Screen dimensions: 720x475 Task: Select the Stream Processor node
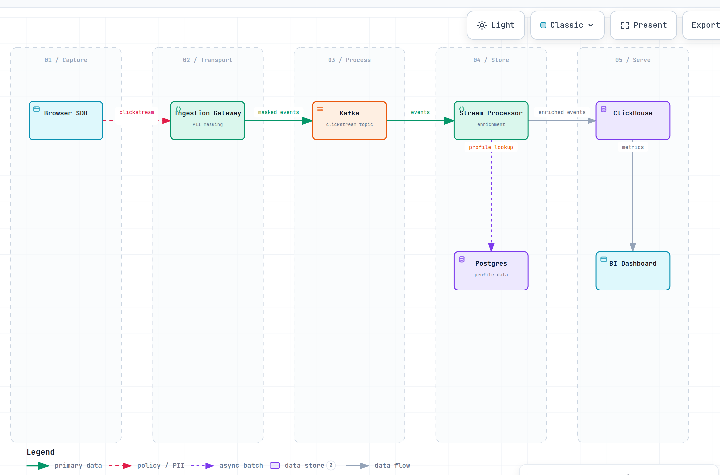pos(491,121)
